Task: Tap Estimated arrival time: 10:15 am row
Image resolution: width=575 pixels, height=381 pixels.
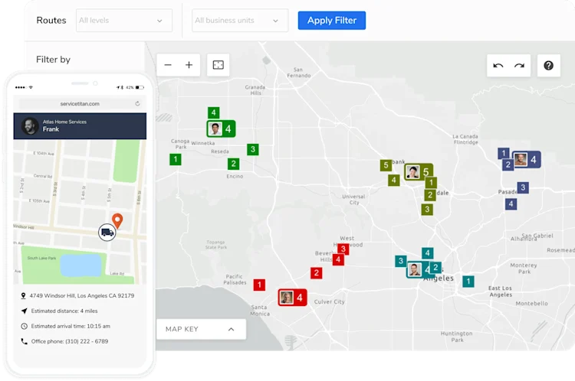Action: click(66, 326)
